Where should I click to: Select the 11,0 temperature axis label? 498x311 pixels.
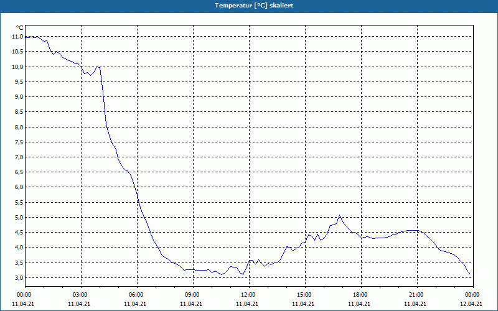click(x=17, y=37)
